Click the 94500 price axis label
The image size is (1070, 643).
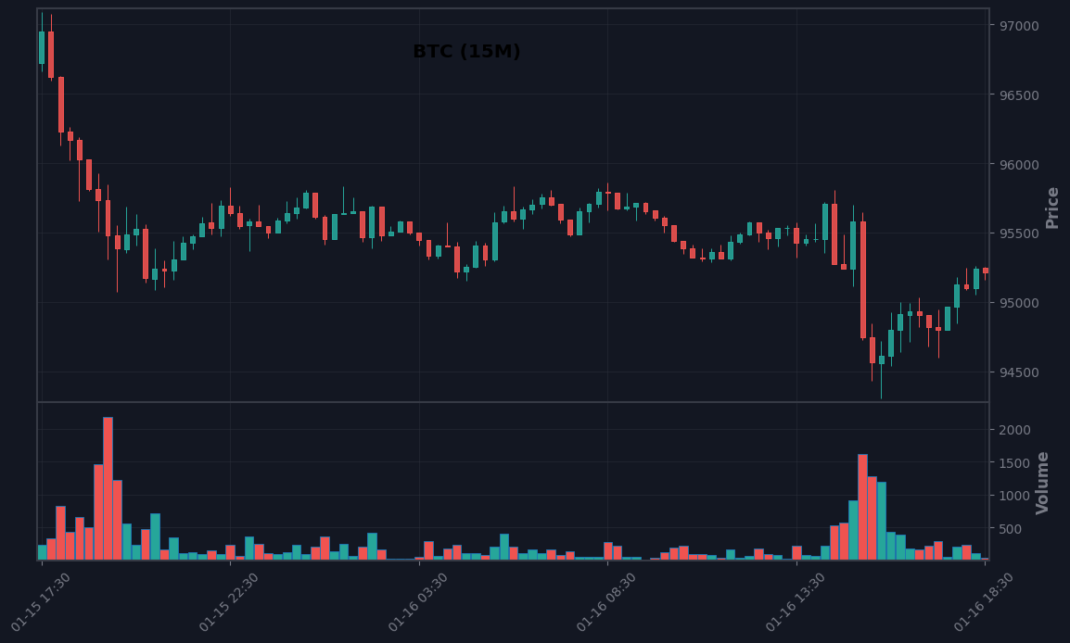(x=1019, y=373)
